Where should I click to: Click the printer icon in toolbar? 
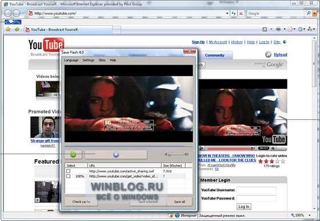pos(278,29)
